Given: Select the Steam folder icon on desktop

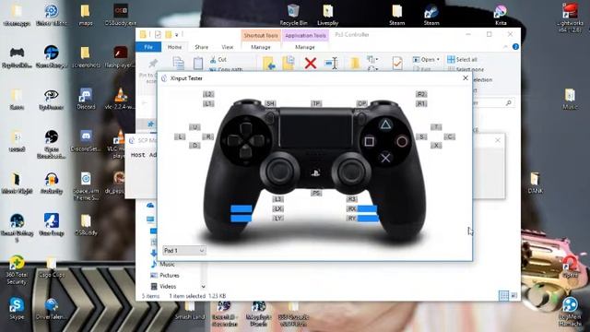Looking at the screenshot, I should click(397, 15).
